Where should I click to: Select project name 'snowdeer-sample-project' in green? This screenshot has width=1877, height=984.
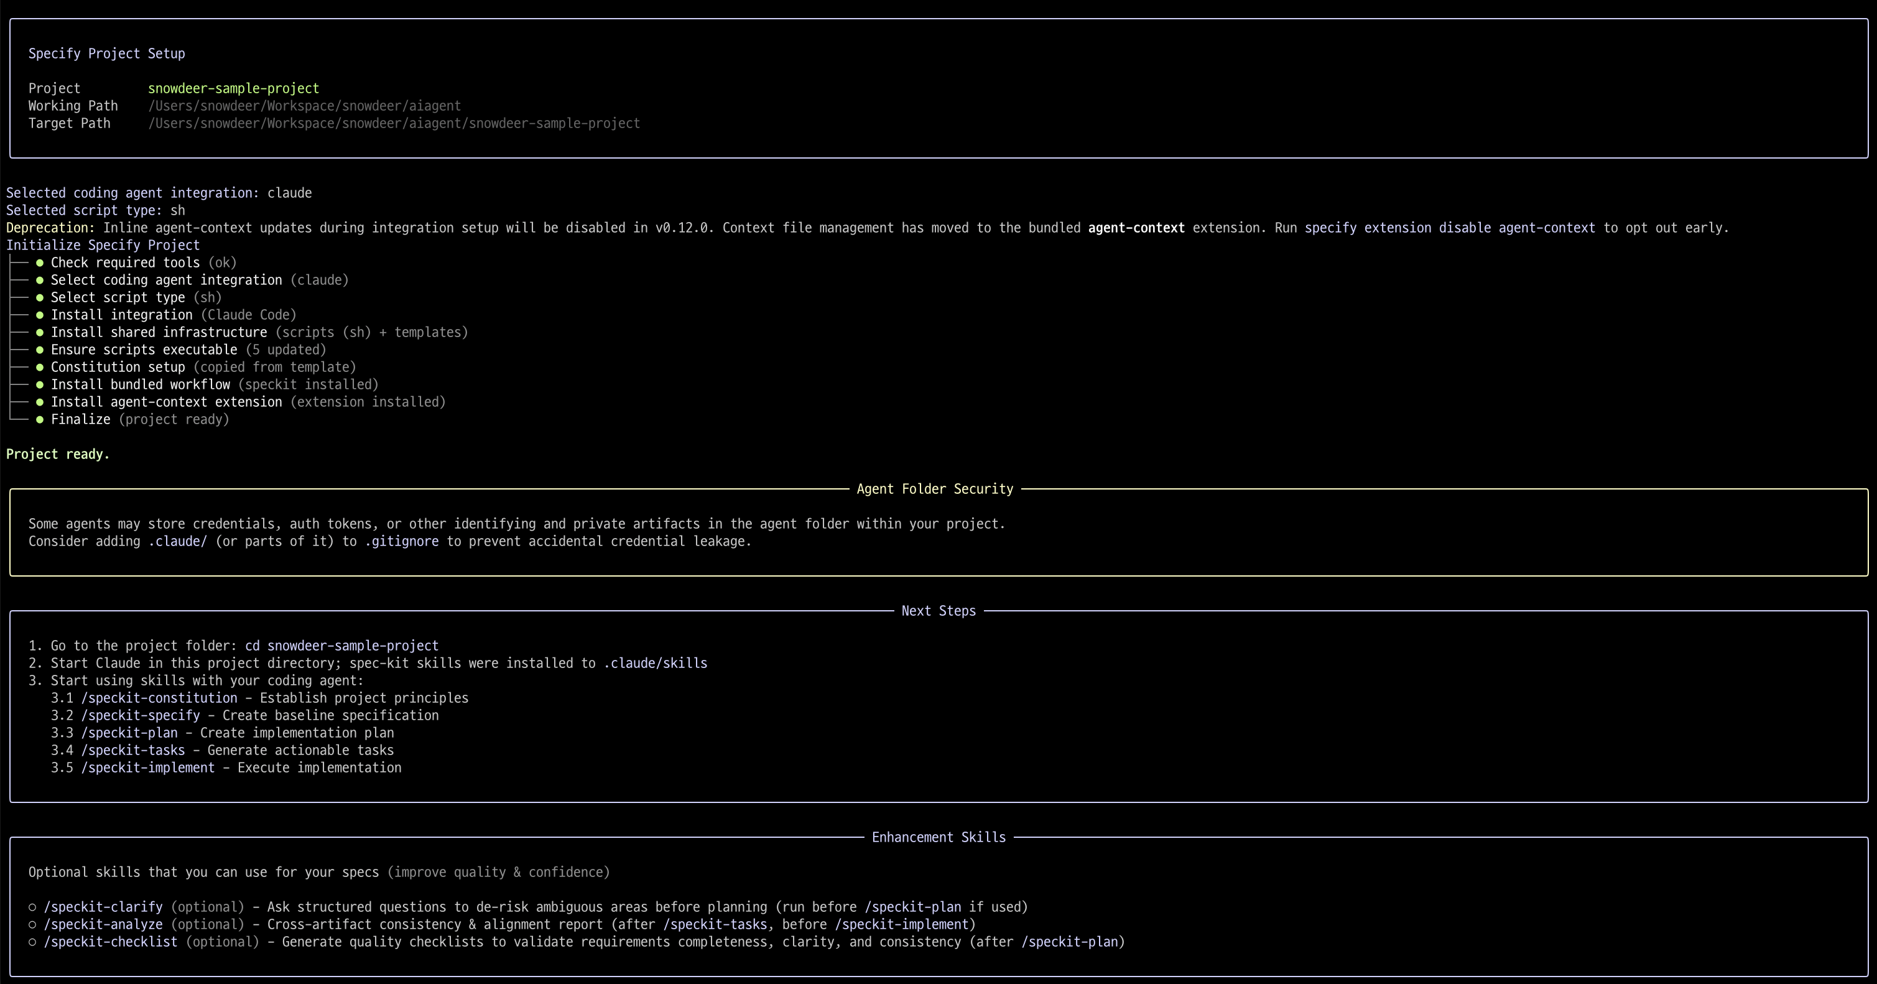(233, 89)
